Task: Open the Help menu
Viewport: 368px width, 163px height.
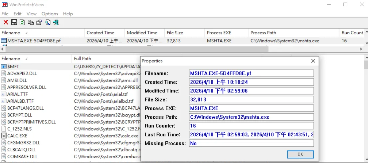Action: pos(68,14)
